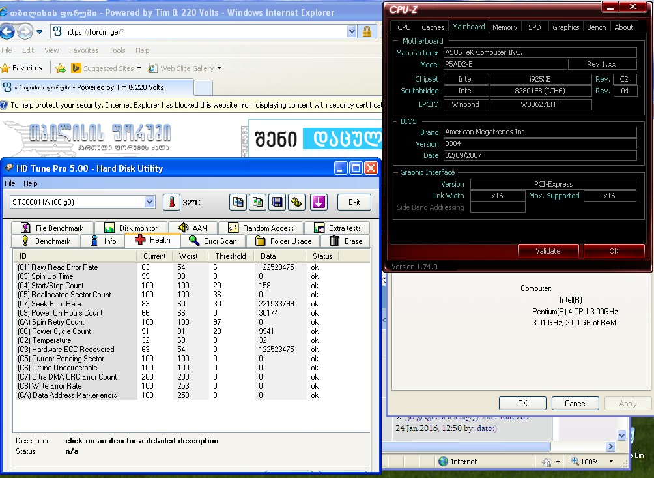Copy info to clipboard in HD Tune toolbar
Screen dimensions: 654x478
238,202
